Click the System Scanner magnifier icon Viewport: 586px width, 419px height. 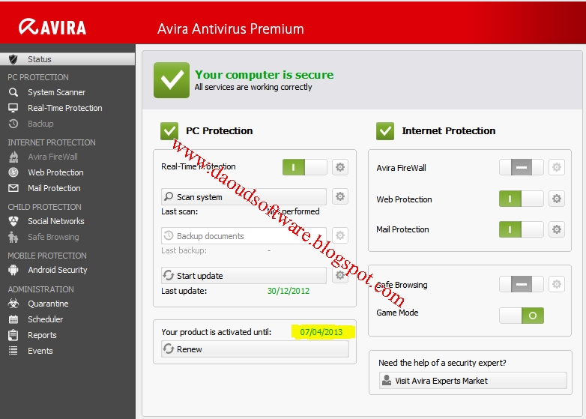point(13,92)
